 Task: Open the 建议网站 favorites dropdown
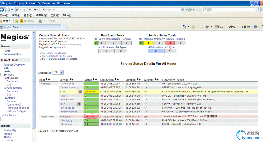coord(36,21)
